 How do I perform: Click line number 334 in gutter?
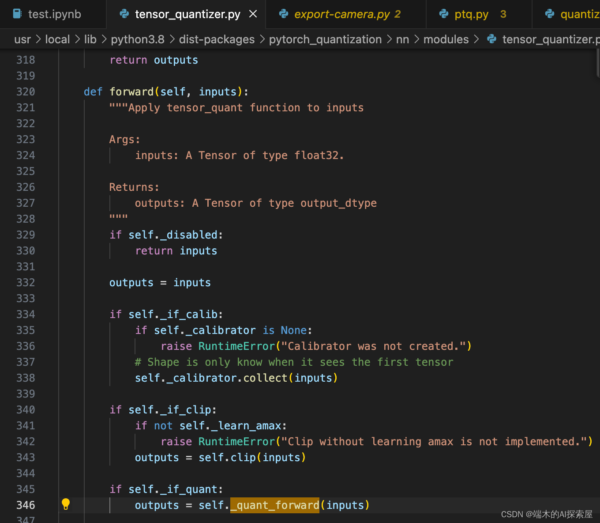click(26, 314)
